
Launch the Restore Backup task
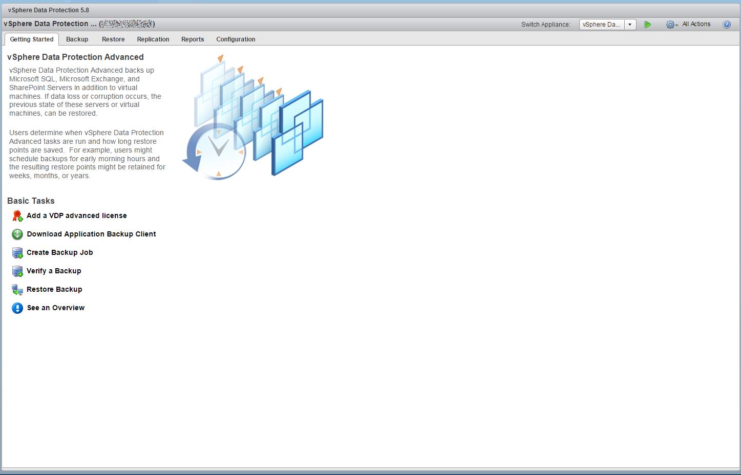click(x=54, y=290)
